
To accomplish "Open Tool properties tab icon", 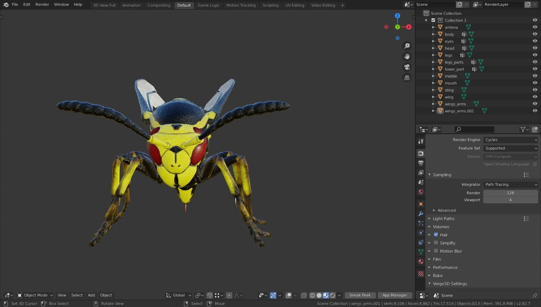I will click(x=421, y=141).
